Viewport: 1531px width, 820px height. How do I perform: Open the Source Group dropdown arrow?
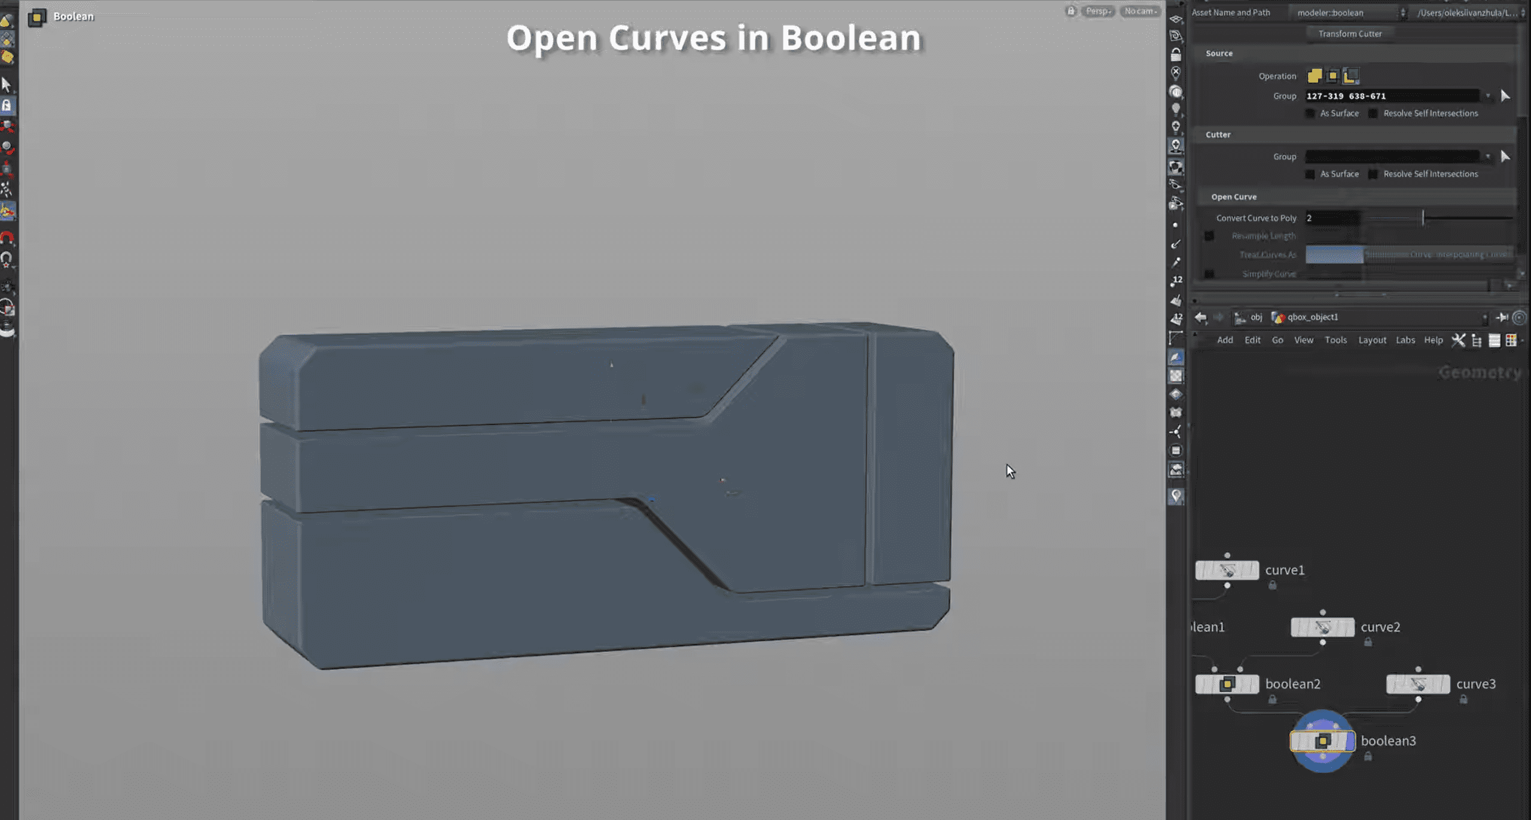pyautogui.click(x=1488, y=96)
